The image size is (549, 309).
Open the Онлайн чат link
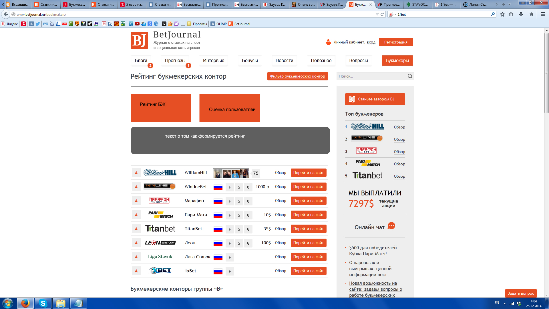(369, 227)
